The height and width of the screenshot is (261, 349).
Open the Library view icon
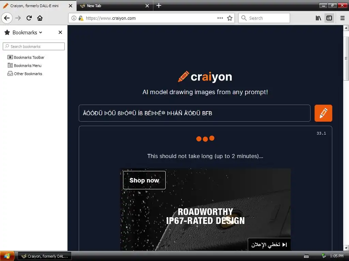pyautogui.click(x=318, y=18)
